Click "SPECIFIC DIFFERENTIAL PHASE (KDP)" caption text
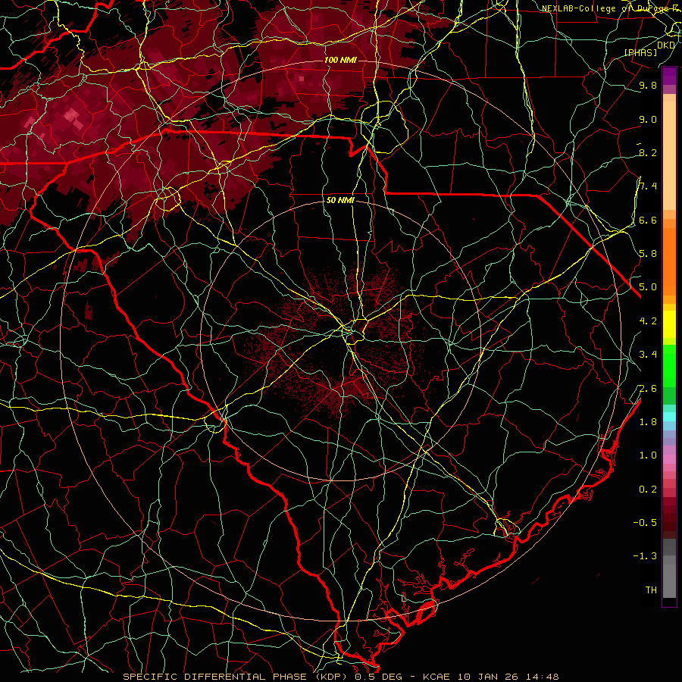The image size is (682, 682). (235, 677)
